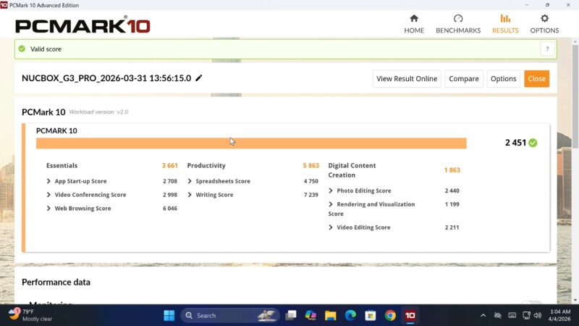Open Copilot from the taskbar
The width and height of the screenshot is (579, 326).
(x=310, y=315)
